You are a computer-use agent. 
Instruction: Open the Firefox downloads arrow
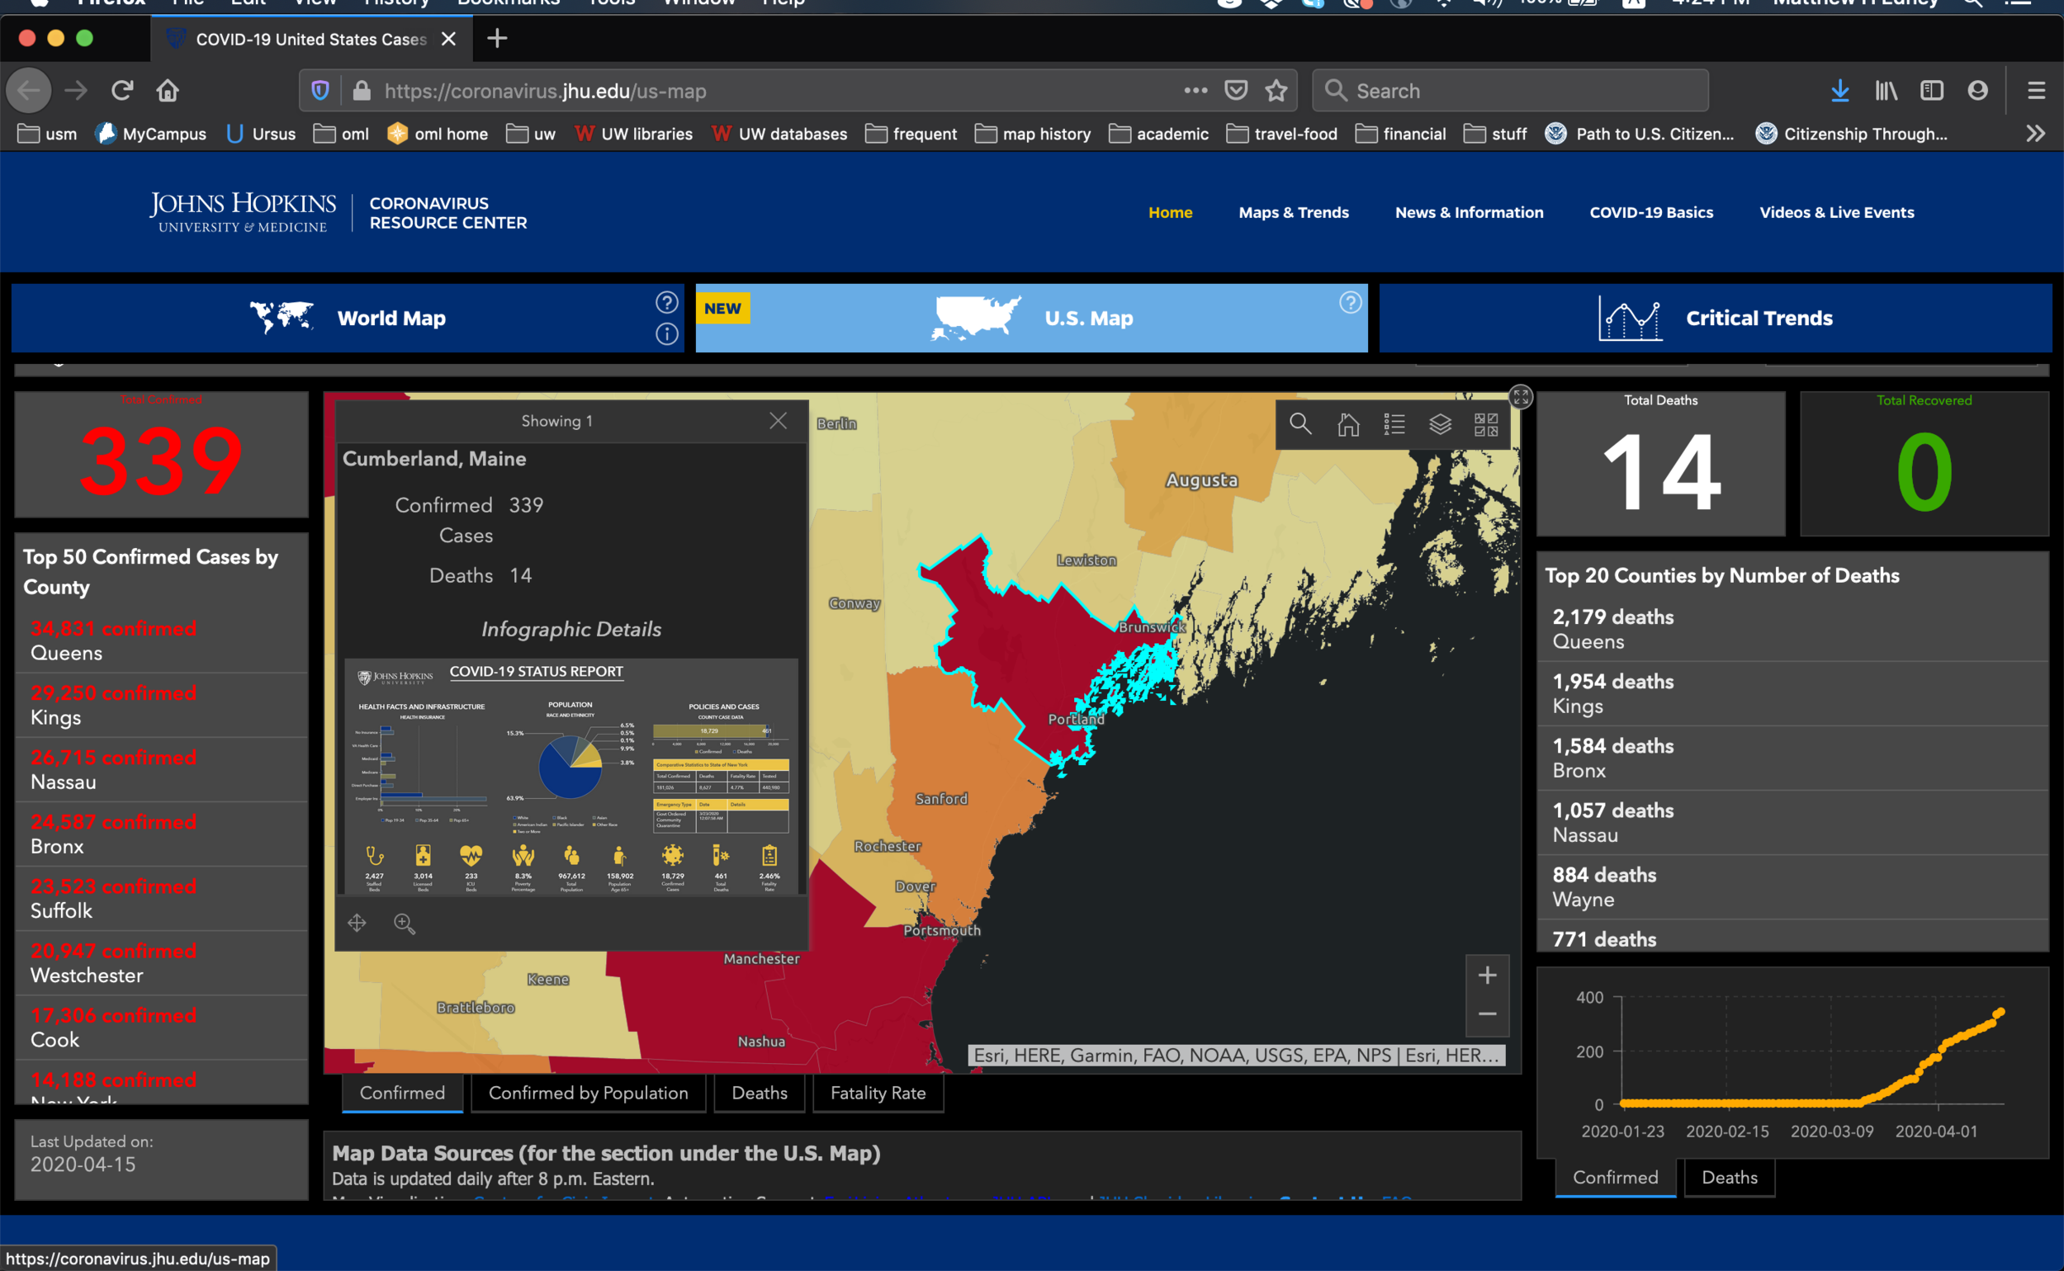click(1839, 90)
